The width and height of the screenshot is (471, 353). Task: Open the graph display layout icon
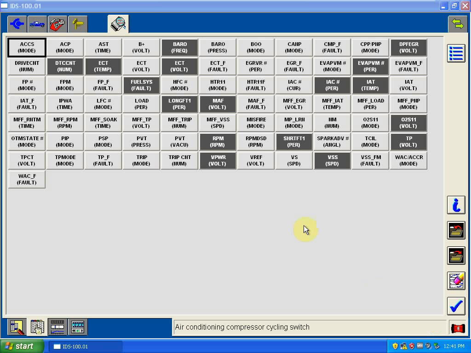(57, 327)
